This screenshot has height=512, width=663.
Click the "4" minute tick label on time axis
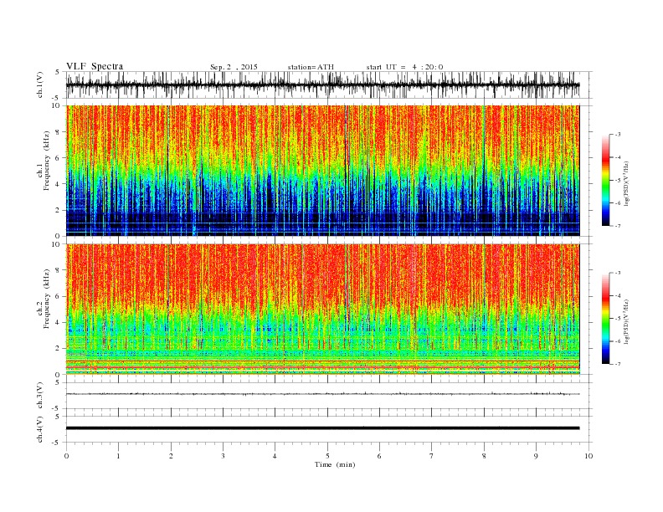[x=275, y=456]
